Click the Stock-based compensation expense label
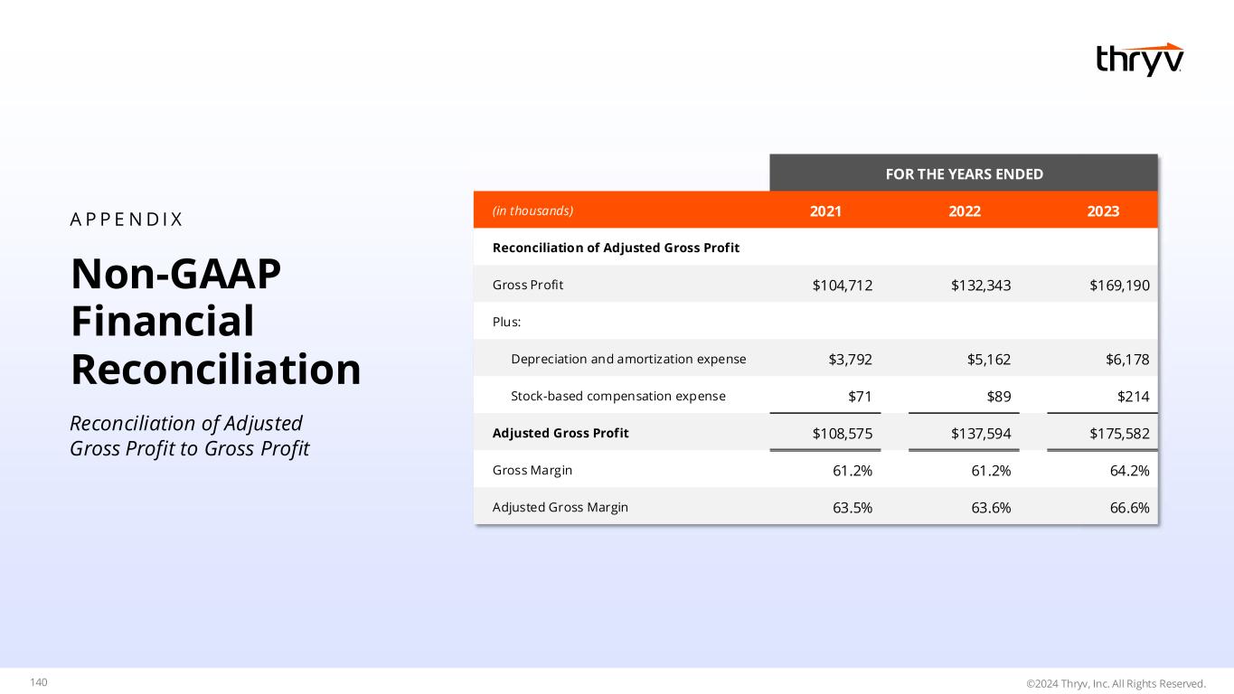Screen dimensions: 1234x694 617,396
